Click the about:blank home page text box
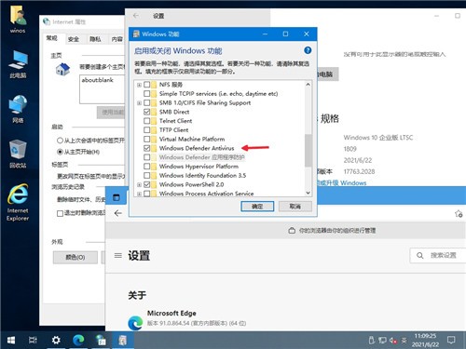 (x=102, y=88)
